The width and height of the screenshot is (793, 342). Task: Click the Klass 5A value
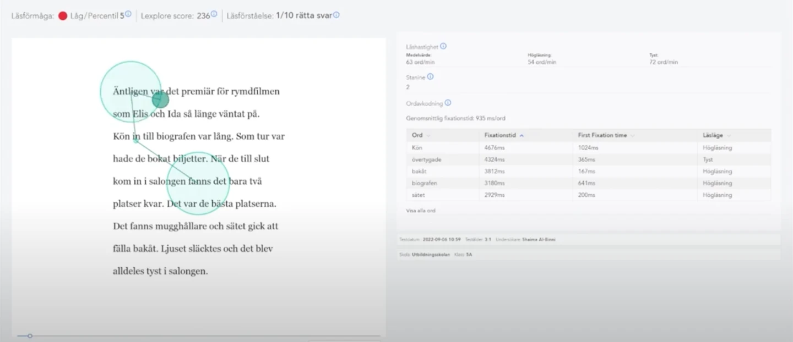tap(469, 255)
